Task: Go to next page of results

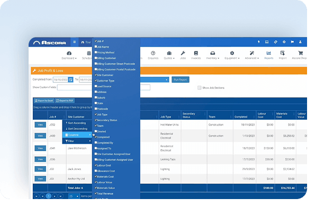Action: tap(55, 196)
